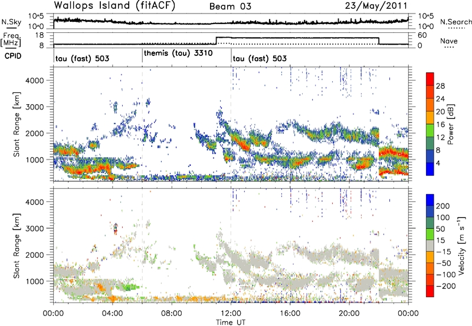Click the "Wallops Island (fitACF)" plot title
Screen dimensions: 472x326
114,6
